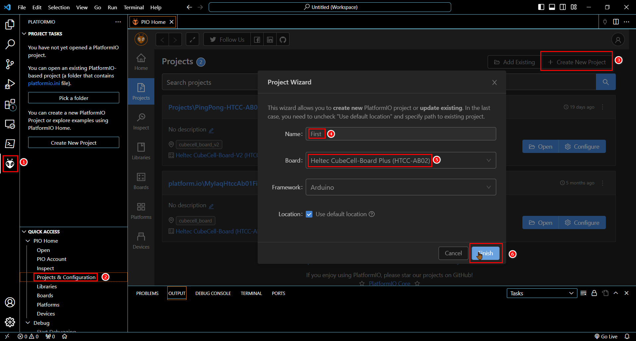
Task: Open Remote Explorer in activity bar
Action: click(x=10, y=124)
